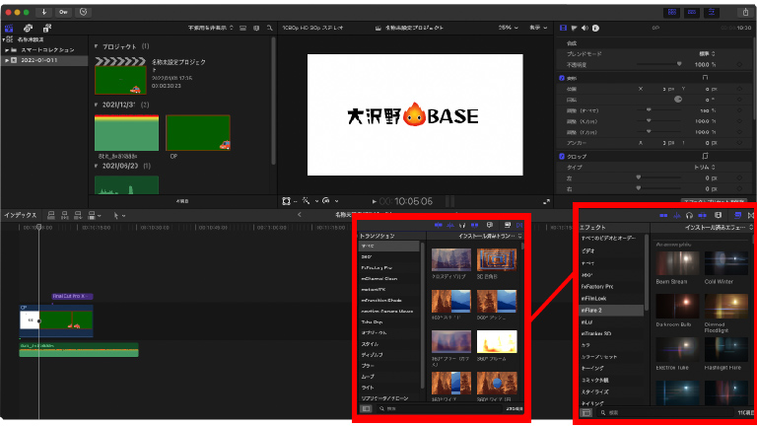Open the keyword editor key button
Viewport: 757px width, 426px height.
pyautogui.click(x=63, y=12)
